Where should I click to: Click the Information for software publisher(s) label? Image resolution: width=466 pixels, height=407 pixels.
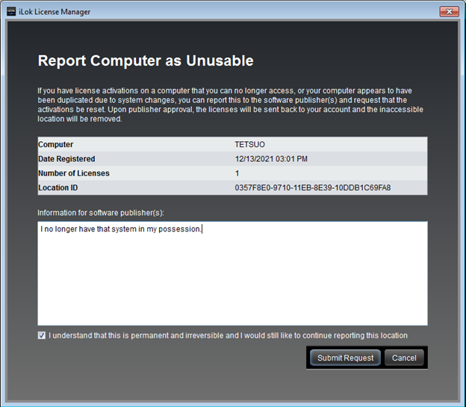[101, 213]
